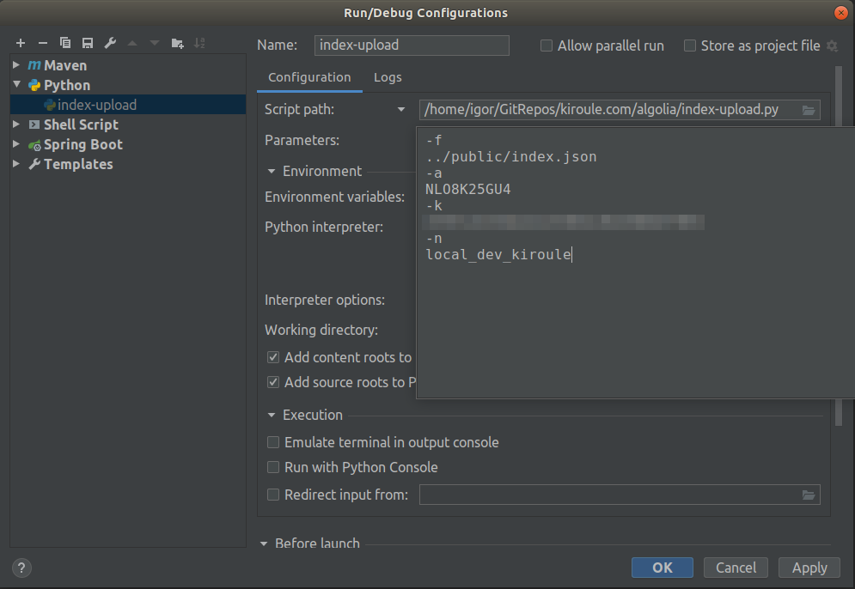Move configuration up arrow
Image resolution: width=855 pixels, height=589 pixels.
pyautogui.click(x=132, y=43)
